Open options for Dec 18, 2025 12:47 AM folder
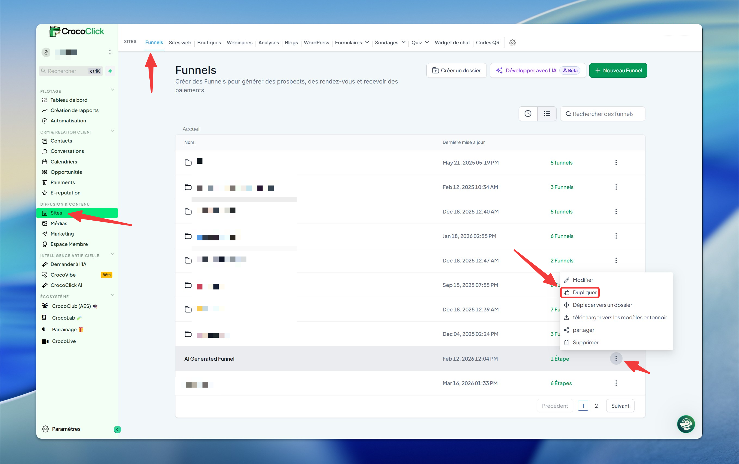 pos(616,260)
